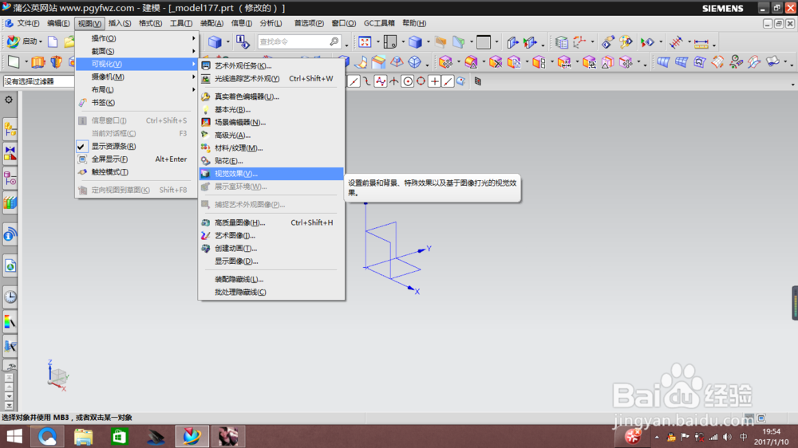This screenshot has width=798, height=448.
Task: Click the measure distance ruler icon
Action: point(701,43)
